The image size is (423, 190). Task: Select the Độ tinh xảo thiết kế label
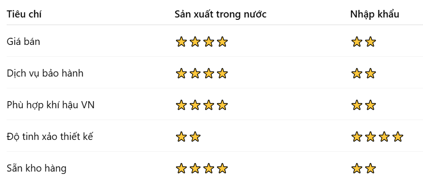pos(50,137)
